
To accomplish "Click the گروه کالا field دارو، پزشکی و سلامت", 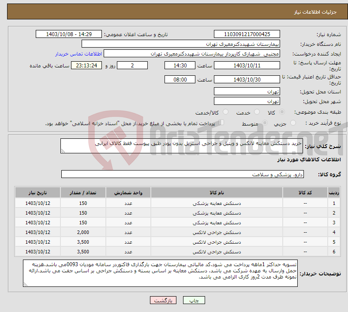I will [x=183, y=175].
